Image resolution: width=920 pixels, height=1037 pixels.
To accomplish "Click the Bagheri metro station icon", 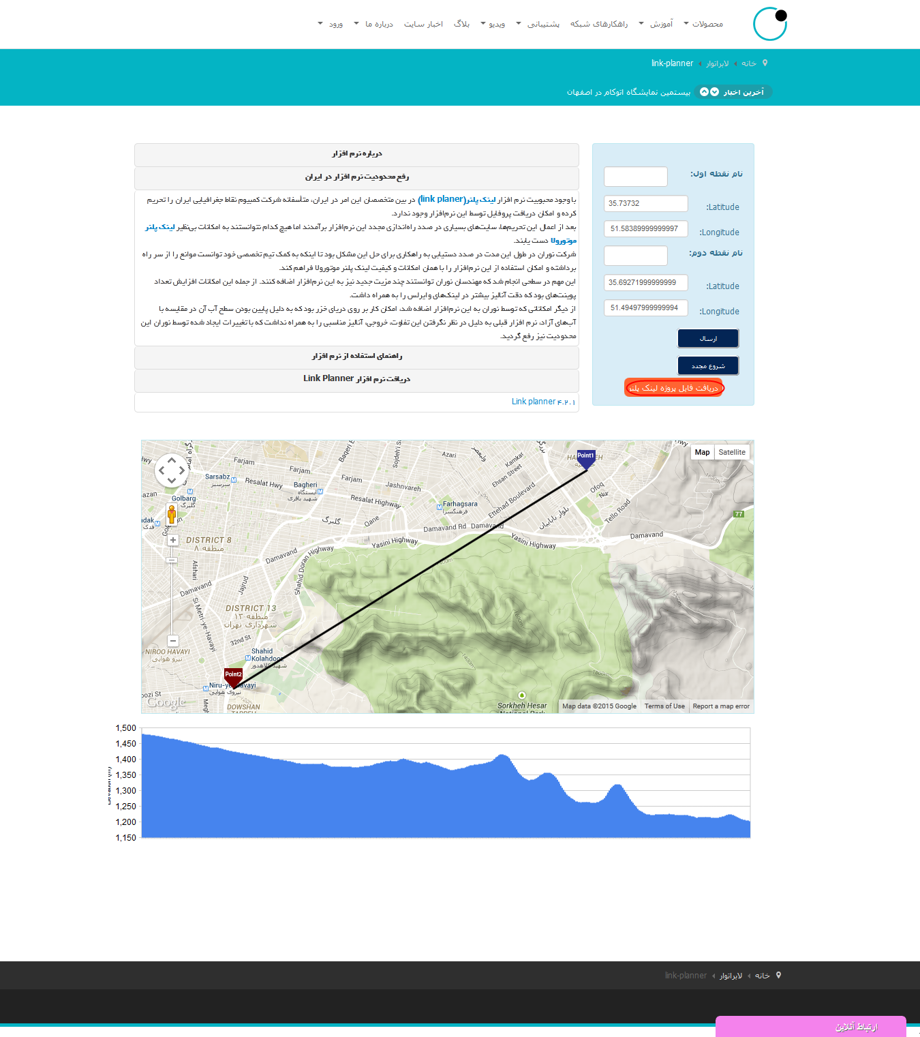I will (320, 492).
